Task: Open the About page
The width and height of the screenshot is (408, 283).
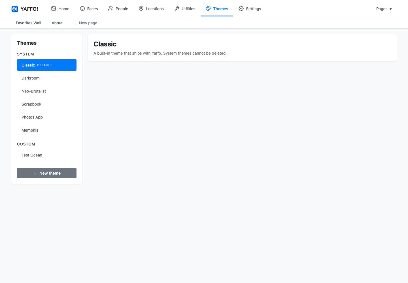Action: point(57,23)
